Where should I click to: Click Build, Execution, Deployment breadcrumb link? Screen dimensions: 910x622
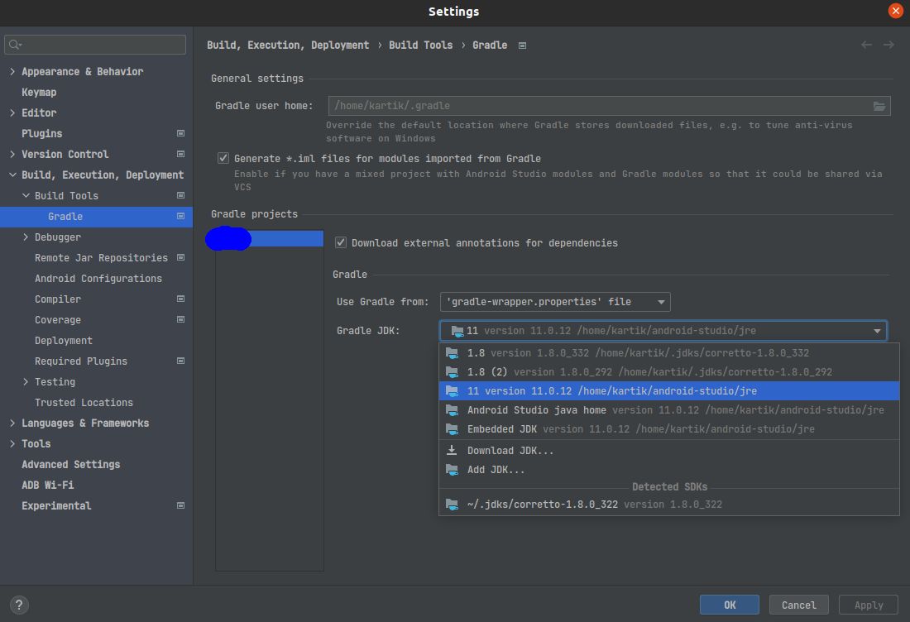pos(288,45)
